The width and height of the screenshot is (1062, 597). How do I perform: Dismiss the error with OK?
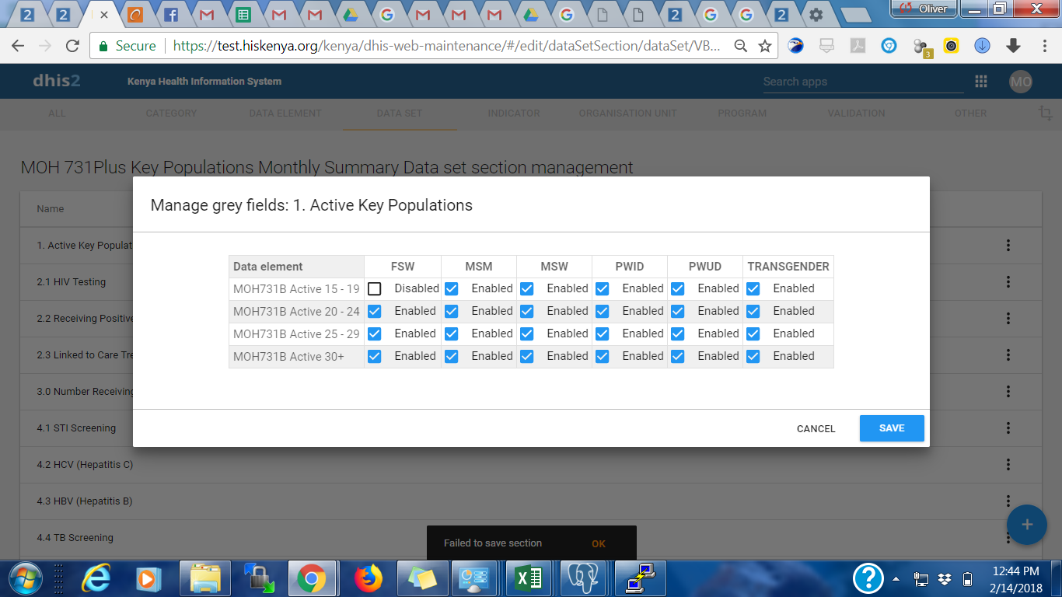click(599, 544)
